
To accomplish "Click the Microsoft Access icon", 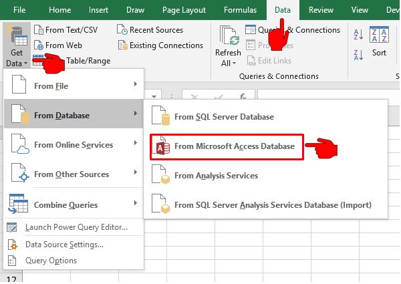I will pos(162,146).
